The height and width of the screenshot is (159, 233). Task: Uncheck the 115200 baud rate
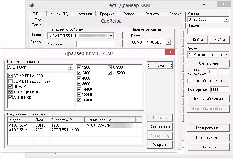[110, 73]
